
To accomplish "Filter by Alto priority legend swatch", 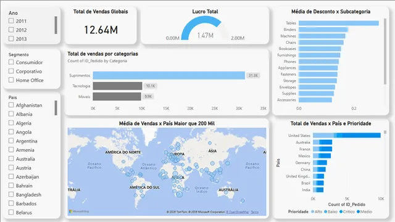I will pyautogui.click(x=312, y=212).
